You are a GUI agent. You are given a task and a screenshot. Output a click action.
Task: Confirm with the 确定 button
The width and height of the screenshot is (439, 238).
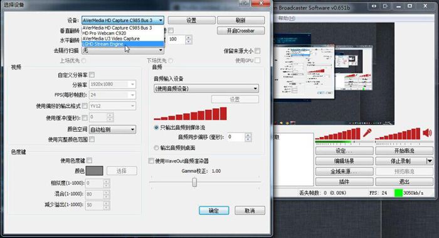point(214,210)
